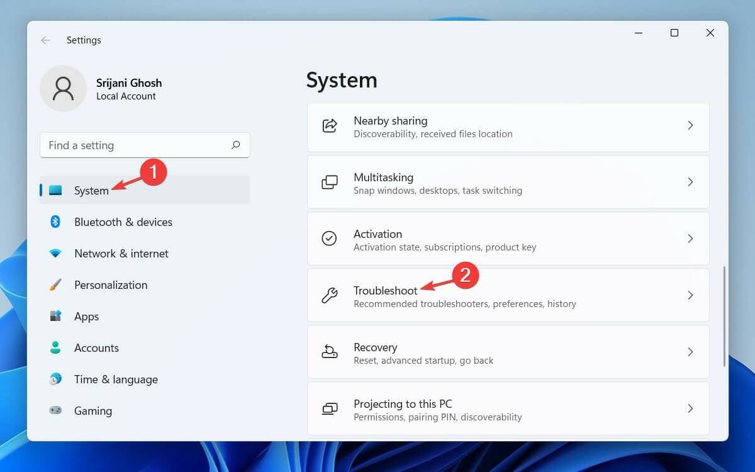
Task: Select the Accounts person icon
Action: click(55, 347)
